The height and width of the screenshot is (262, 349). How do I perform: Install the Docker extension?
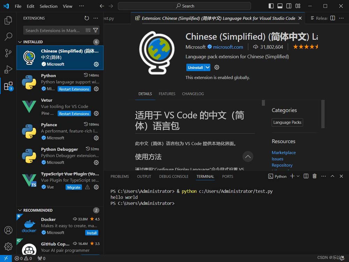click(91, 233)
